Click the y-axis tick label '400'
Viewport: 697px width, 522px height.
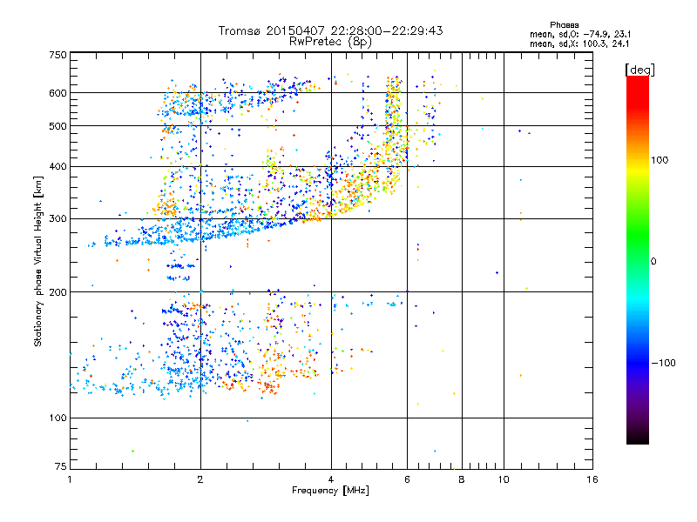[58, 167]
